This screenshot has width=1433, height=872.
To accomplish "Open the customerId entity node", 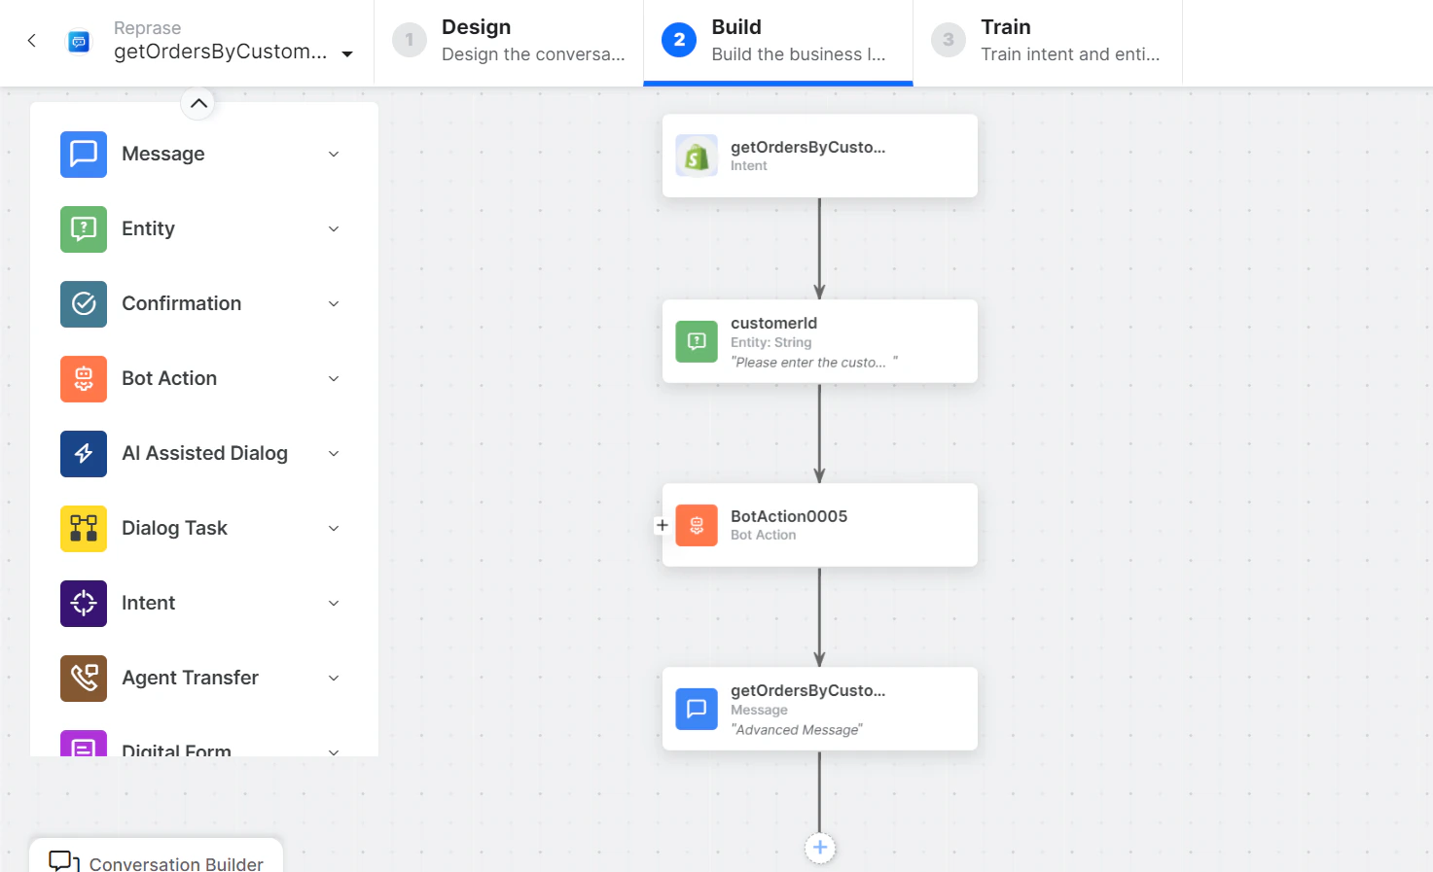I will 819,341.
